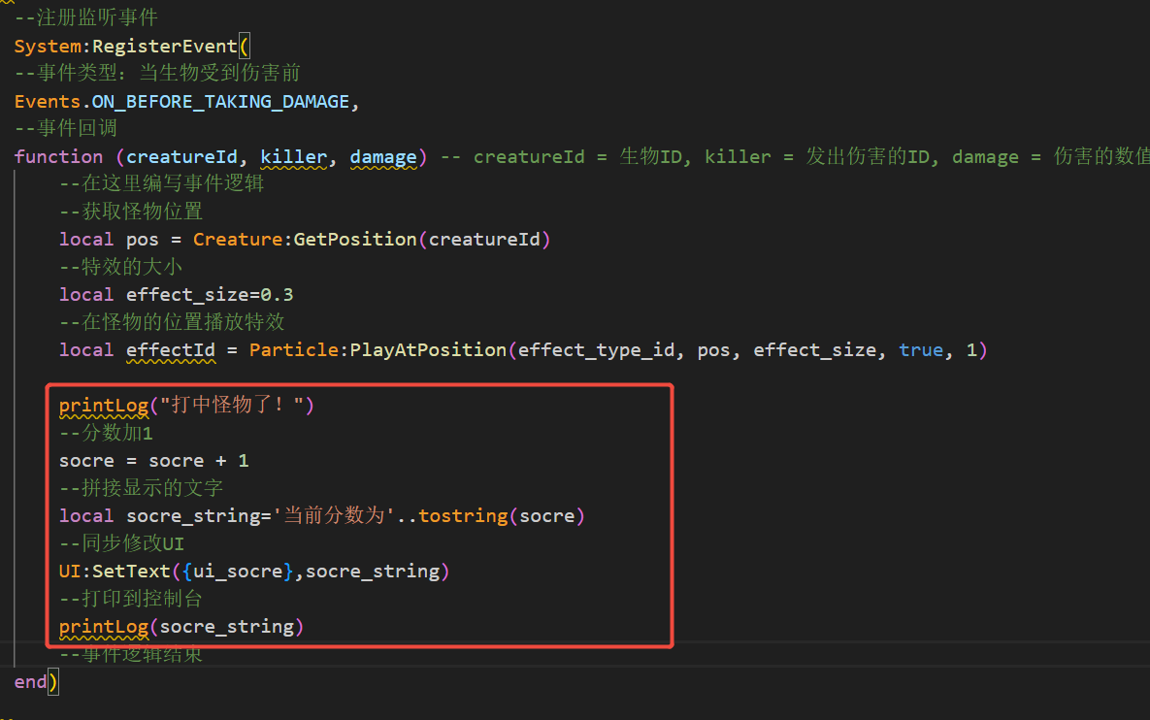Click the --注册监听事件 comment at top

pyautogui.click(x=85, y=17)
